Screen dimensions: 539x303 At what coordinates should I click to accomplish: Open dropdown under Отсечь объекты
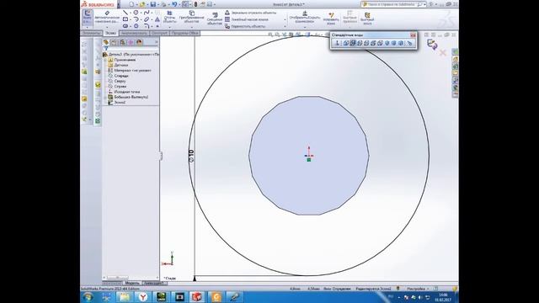[x=169, y=27]
